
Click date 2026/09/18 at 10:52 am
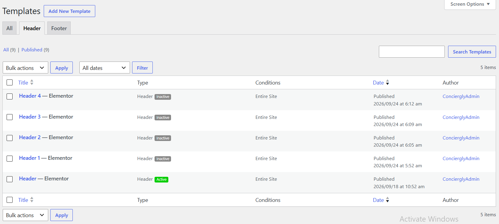click(399, 187)
